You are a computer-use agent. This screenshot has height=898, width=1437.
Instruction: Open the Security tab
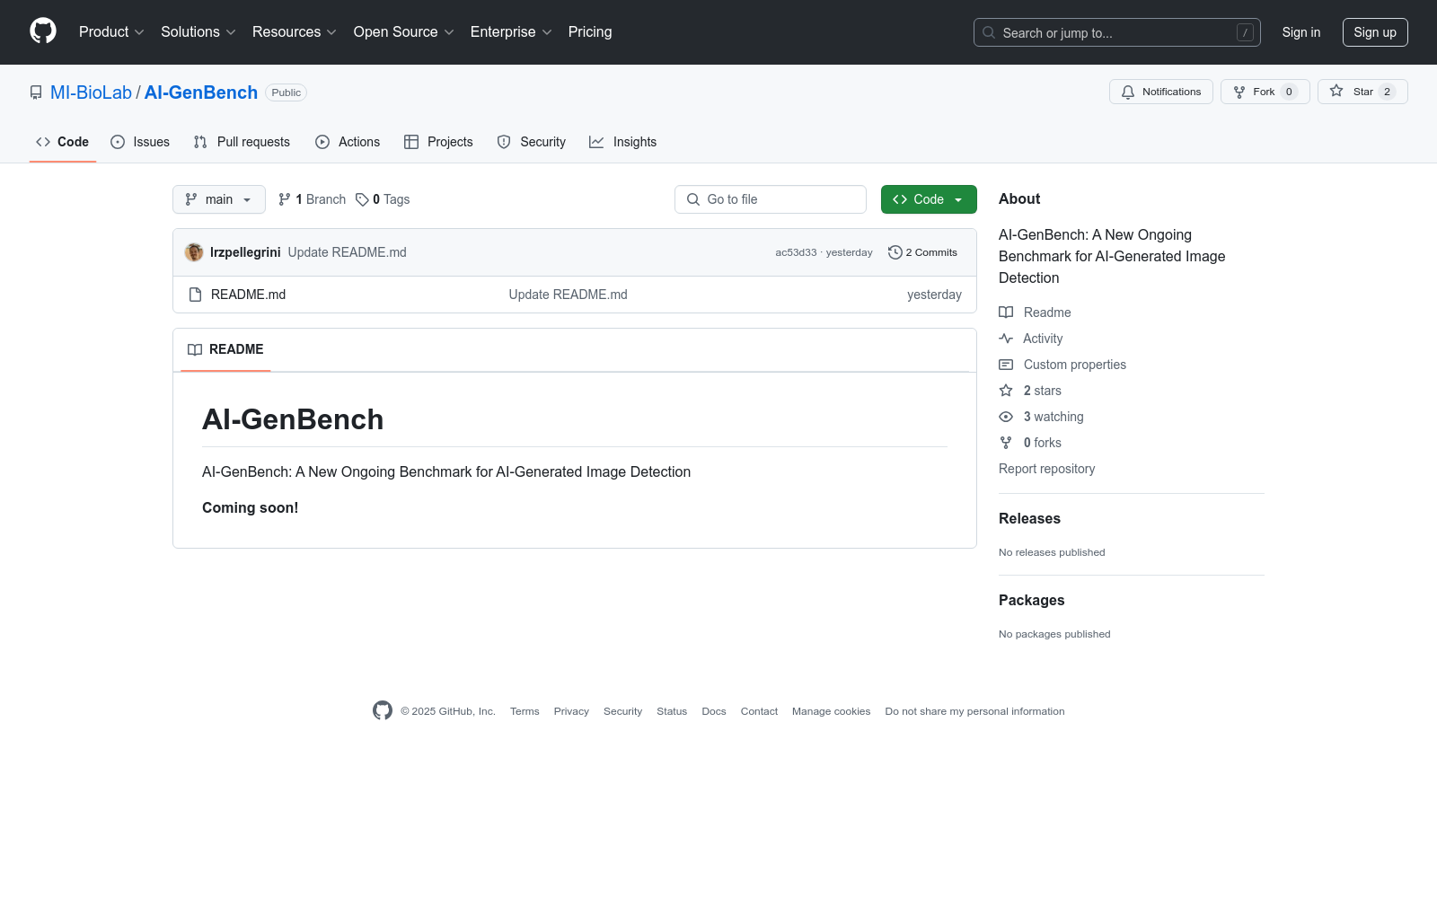(532, 142)
